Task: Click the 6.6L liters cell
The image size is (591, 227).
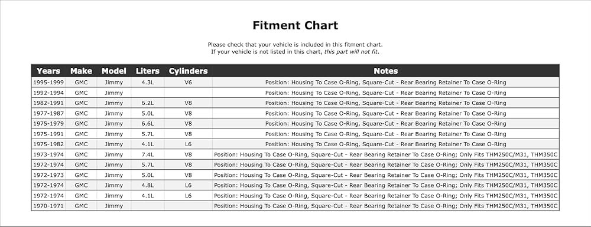Action: [147, 124]
